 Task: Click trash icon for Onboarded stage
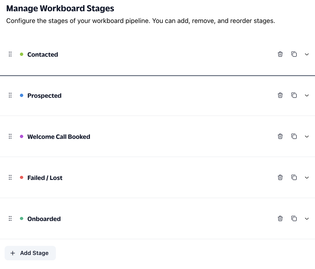pos(280,218)
